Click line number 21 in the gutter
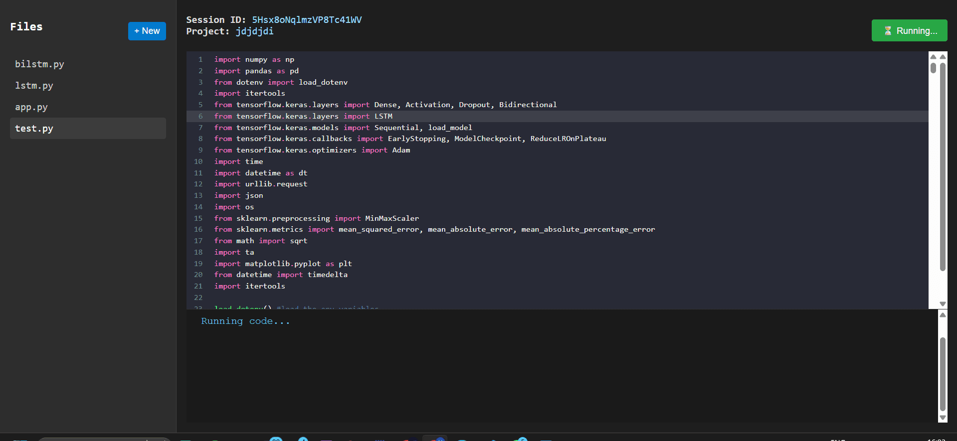This screenshot has height=441, width=957. [198, 286]
